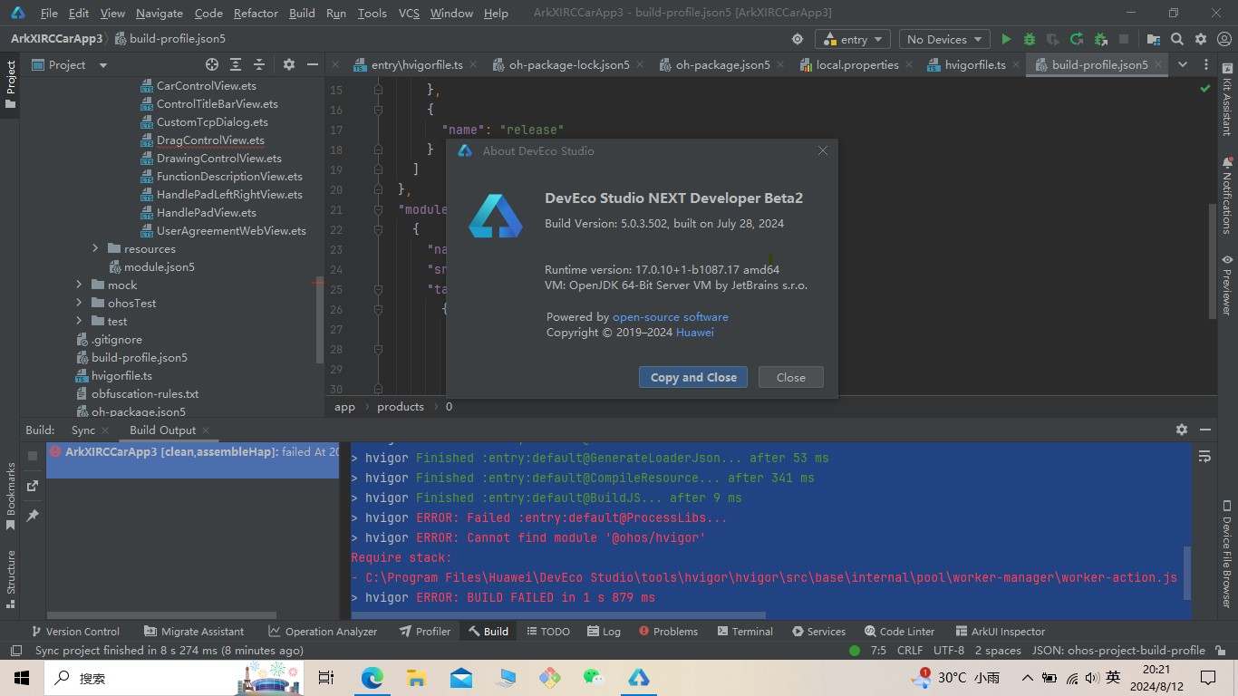Switch to the oh-package.json5 editor tab

tap(722, 64)
